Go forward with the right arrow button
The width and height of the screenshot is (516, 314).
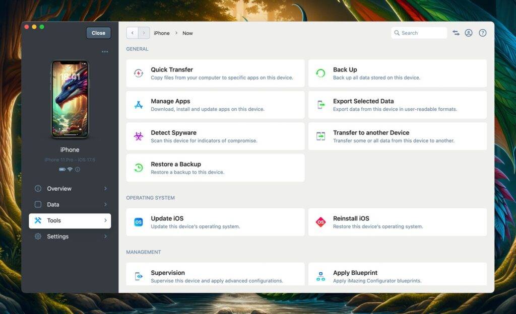(144, 33)
